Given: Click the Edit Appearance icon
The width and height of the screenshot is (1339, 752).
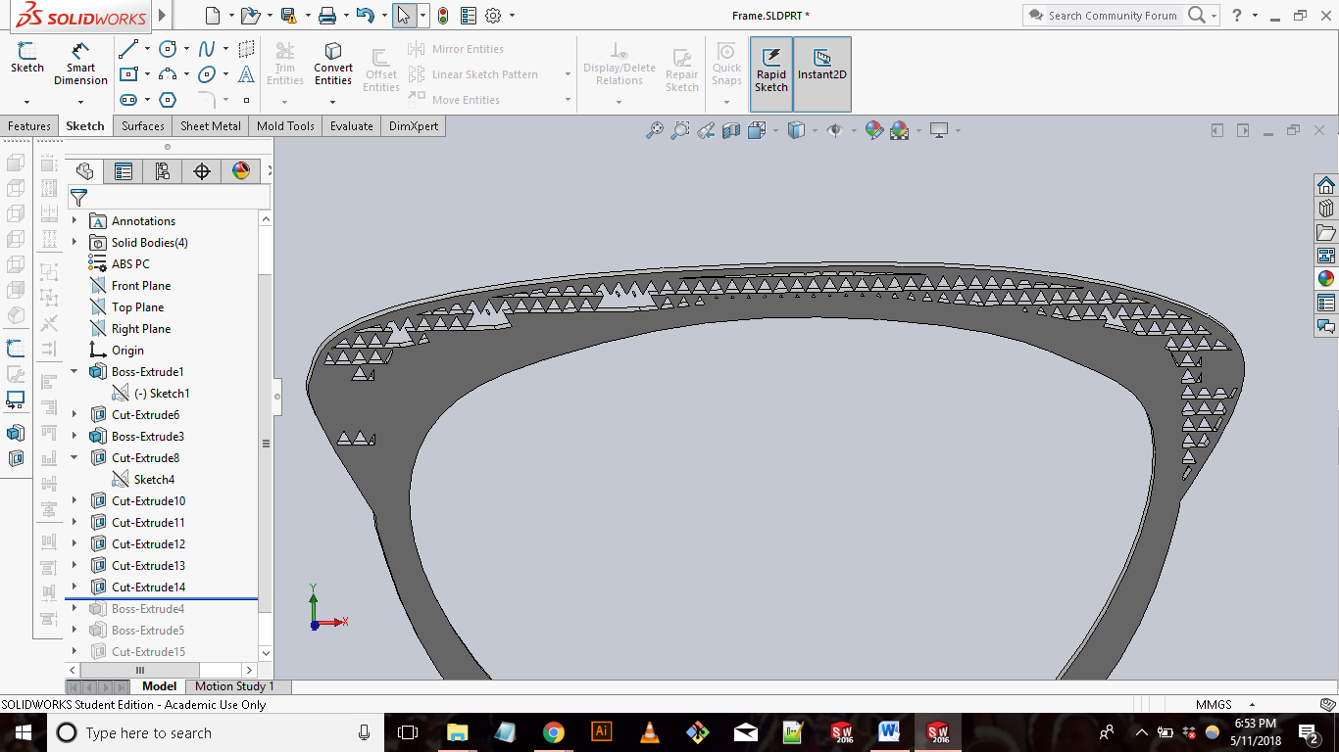Looking at the screenshot, I should (x=874, y=130).
